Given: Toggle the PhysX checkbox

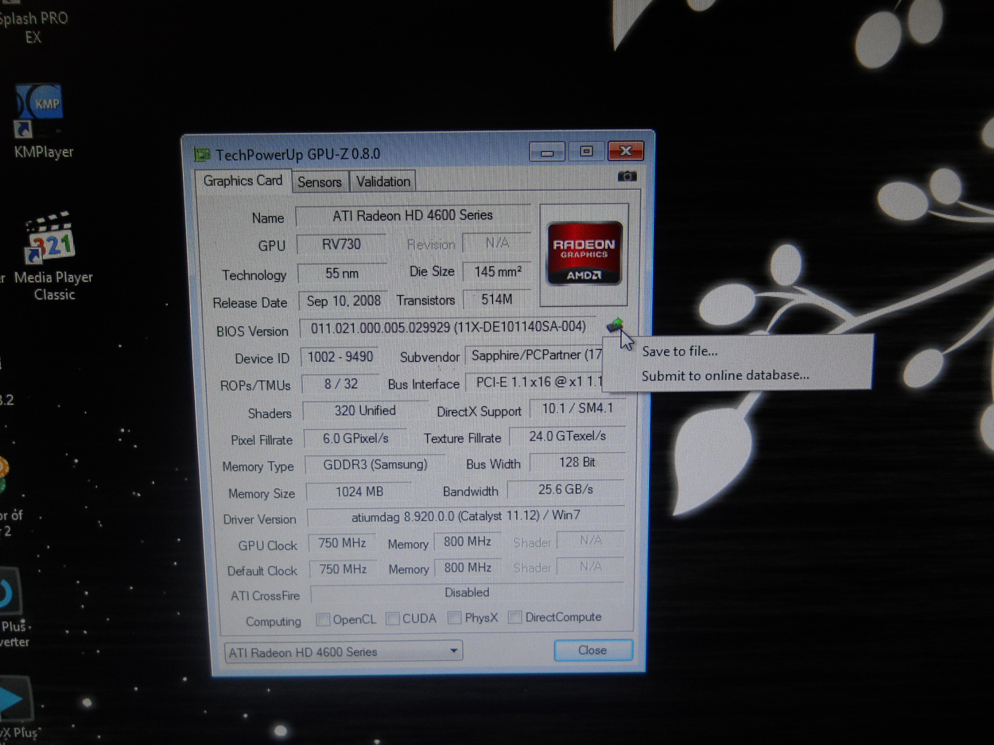Looking at the screenshot, I should (454, 617).
